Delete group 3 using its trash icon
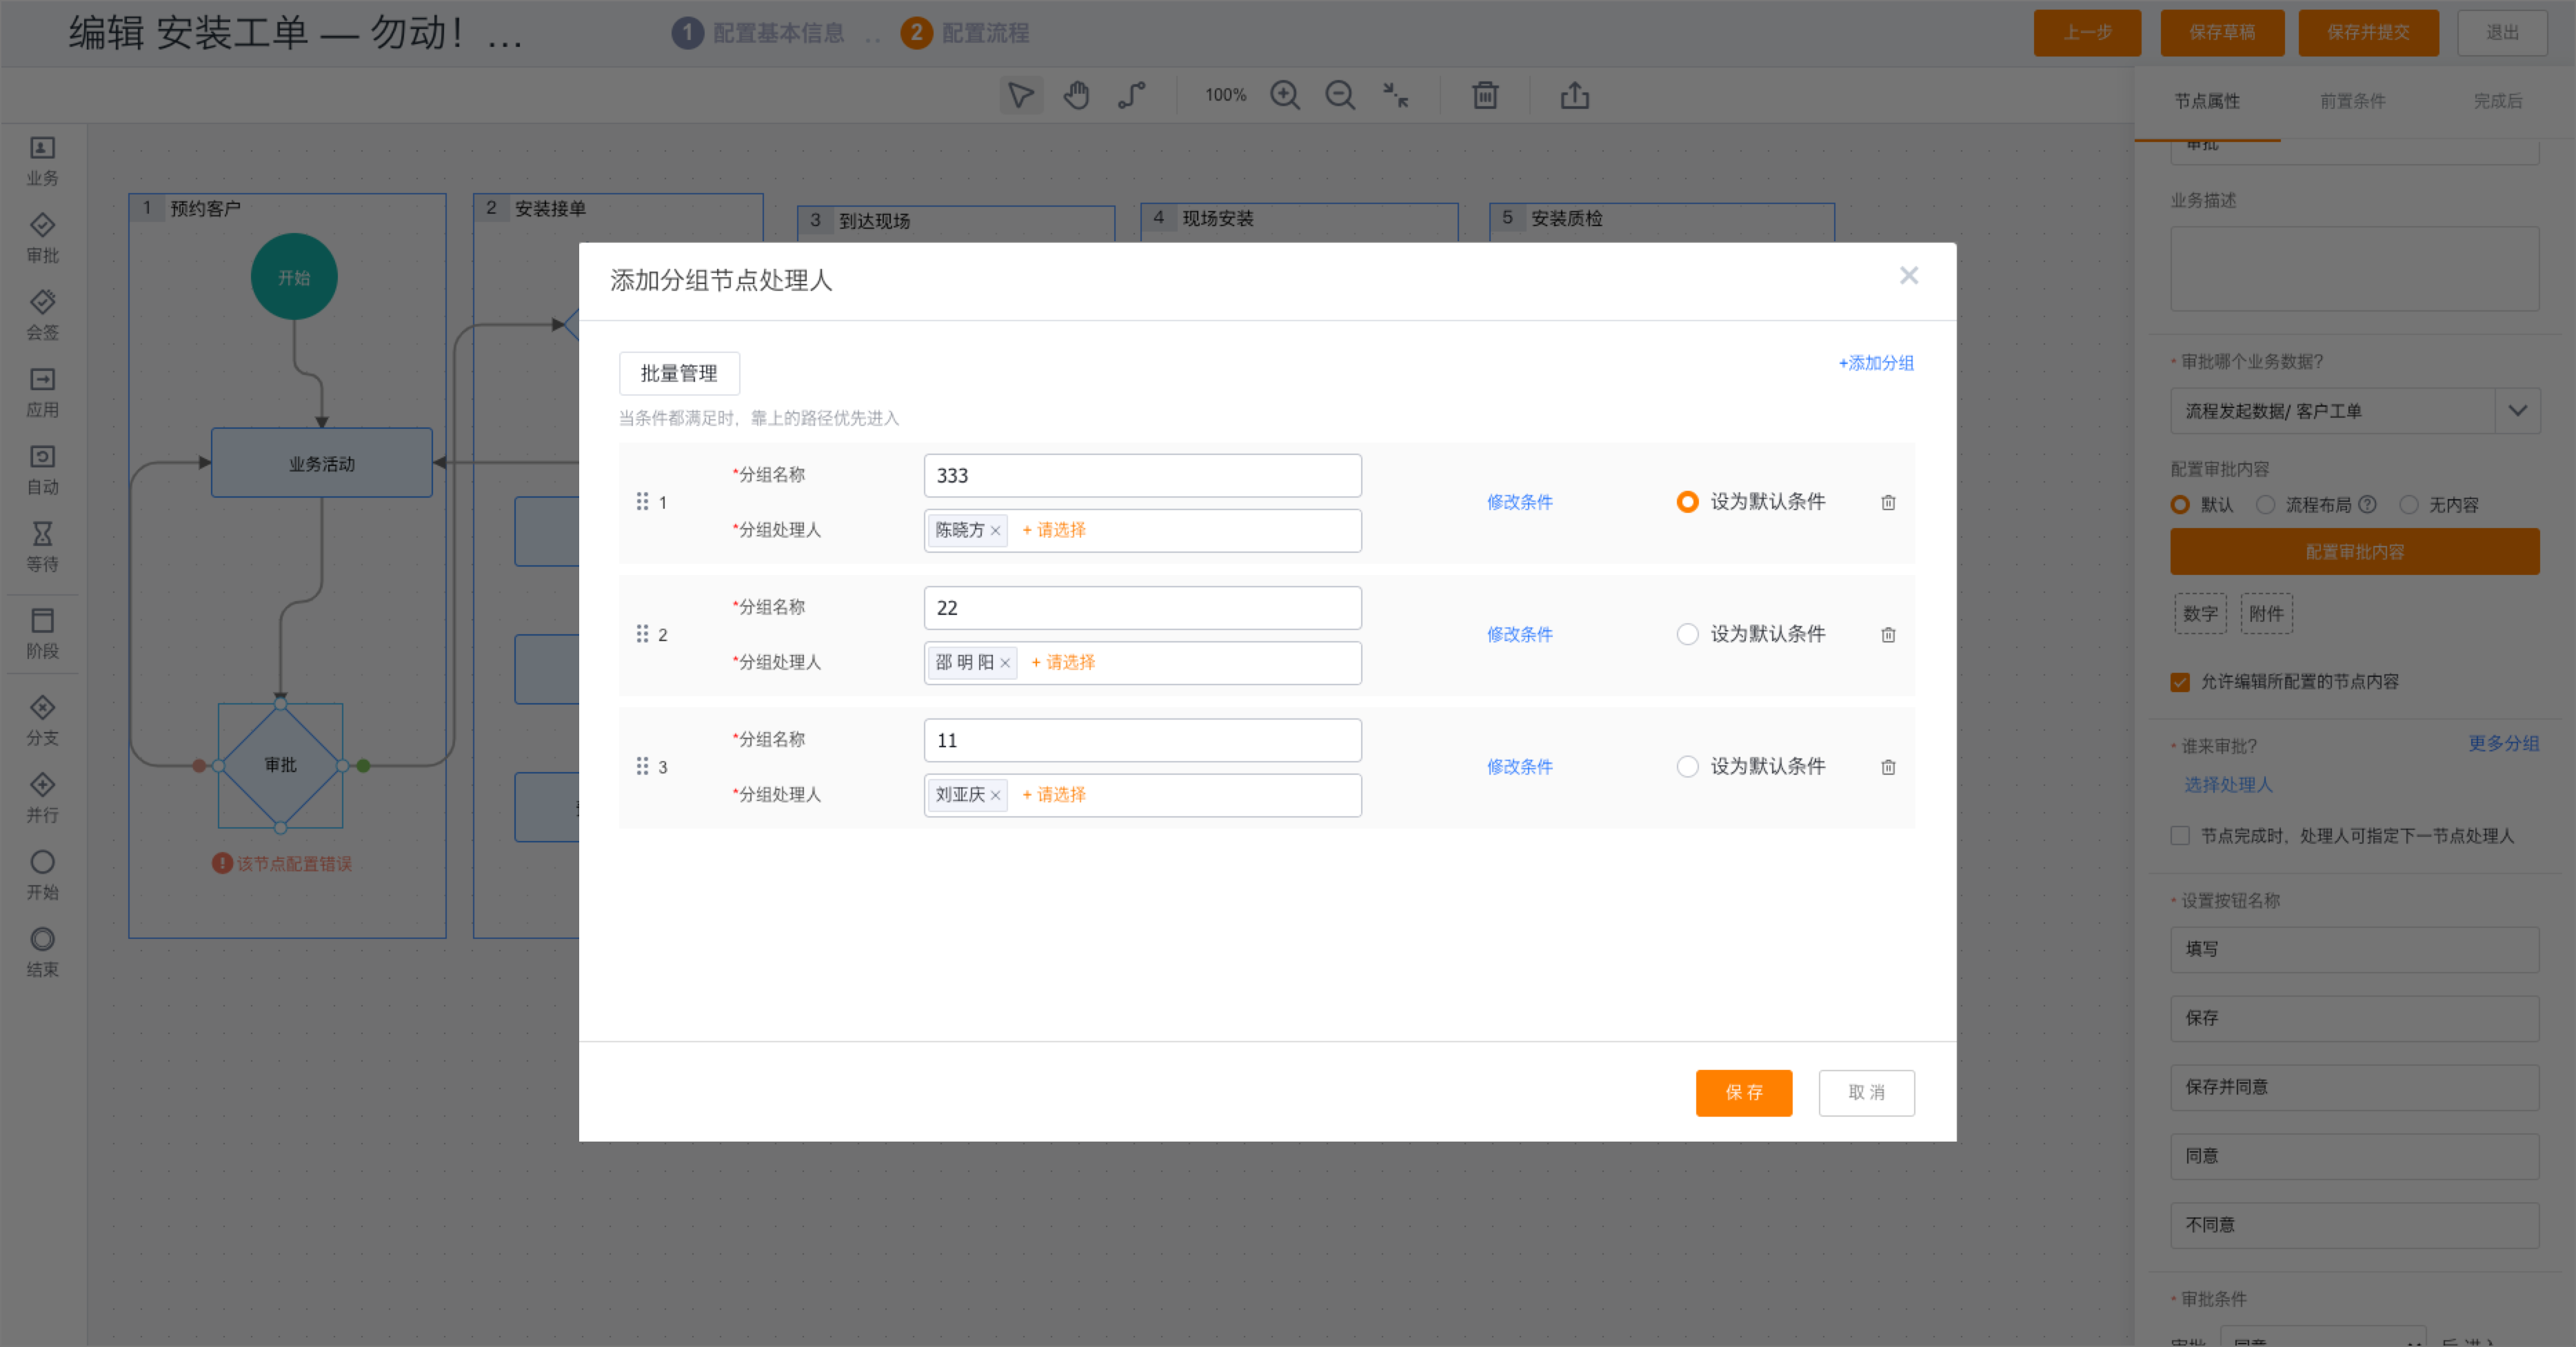This screenshot has width=2576, height=1347. pyautogui.click(x=1888, y=767)
